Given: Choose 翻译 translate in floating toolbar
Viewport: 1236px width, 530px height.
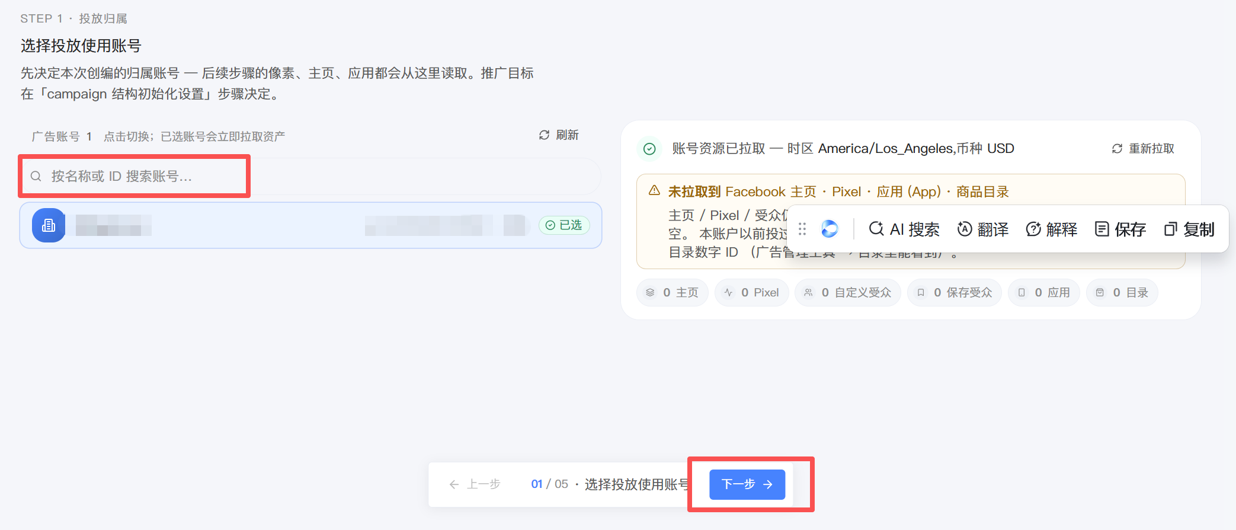Looking at the screenshot, I should (x=983, y=229).
